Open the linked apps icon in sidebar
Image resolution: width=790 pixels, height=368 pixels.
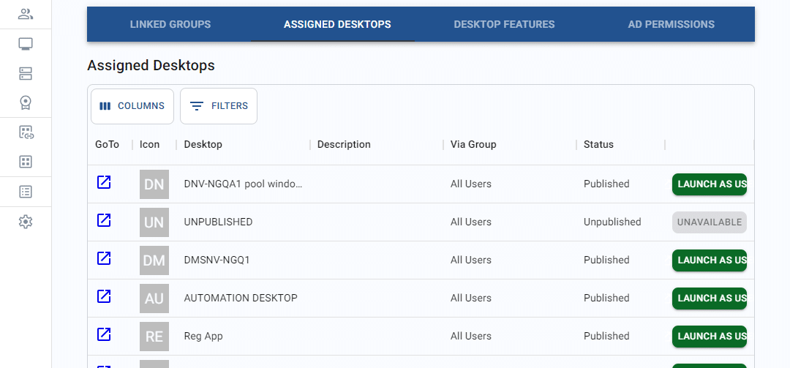[x=26, y=132]
